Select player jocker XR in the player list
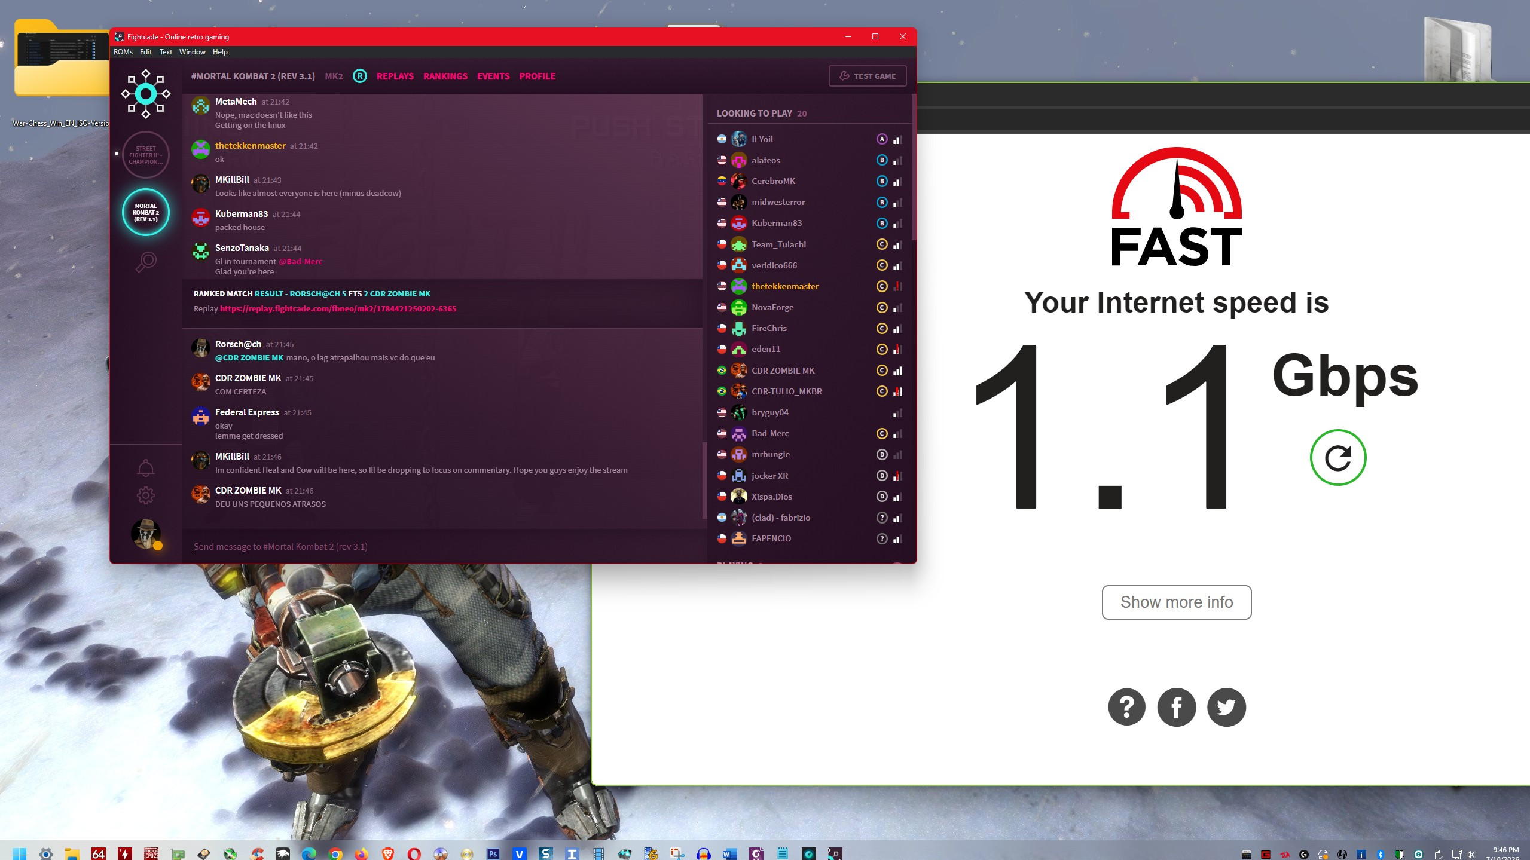The height and width of the screenshot is (860, 1530). 810,476
